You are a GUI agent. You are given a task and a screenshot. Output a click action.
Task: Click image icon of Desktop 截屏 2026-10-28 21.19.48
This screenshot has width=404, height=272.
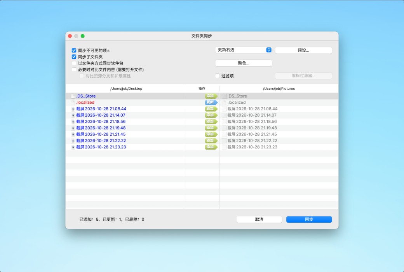click(x=73, y=128)
